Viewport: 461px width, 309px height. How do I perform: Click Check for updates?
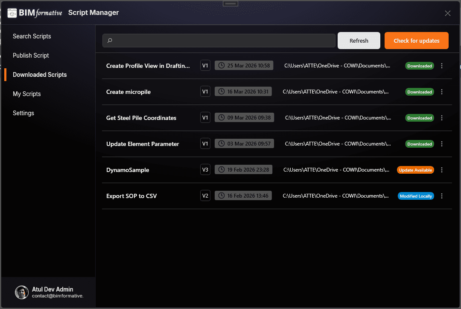click(416, 40)
